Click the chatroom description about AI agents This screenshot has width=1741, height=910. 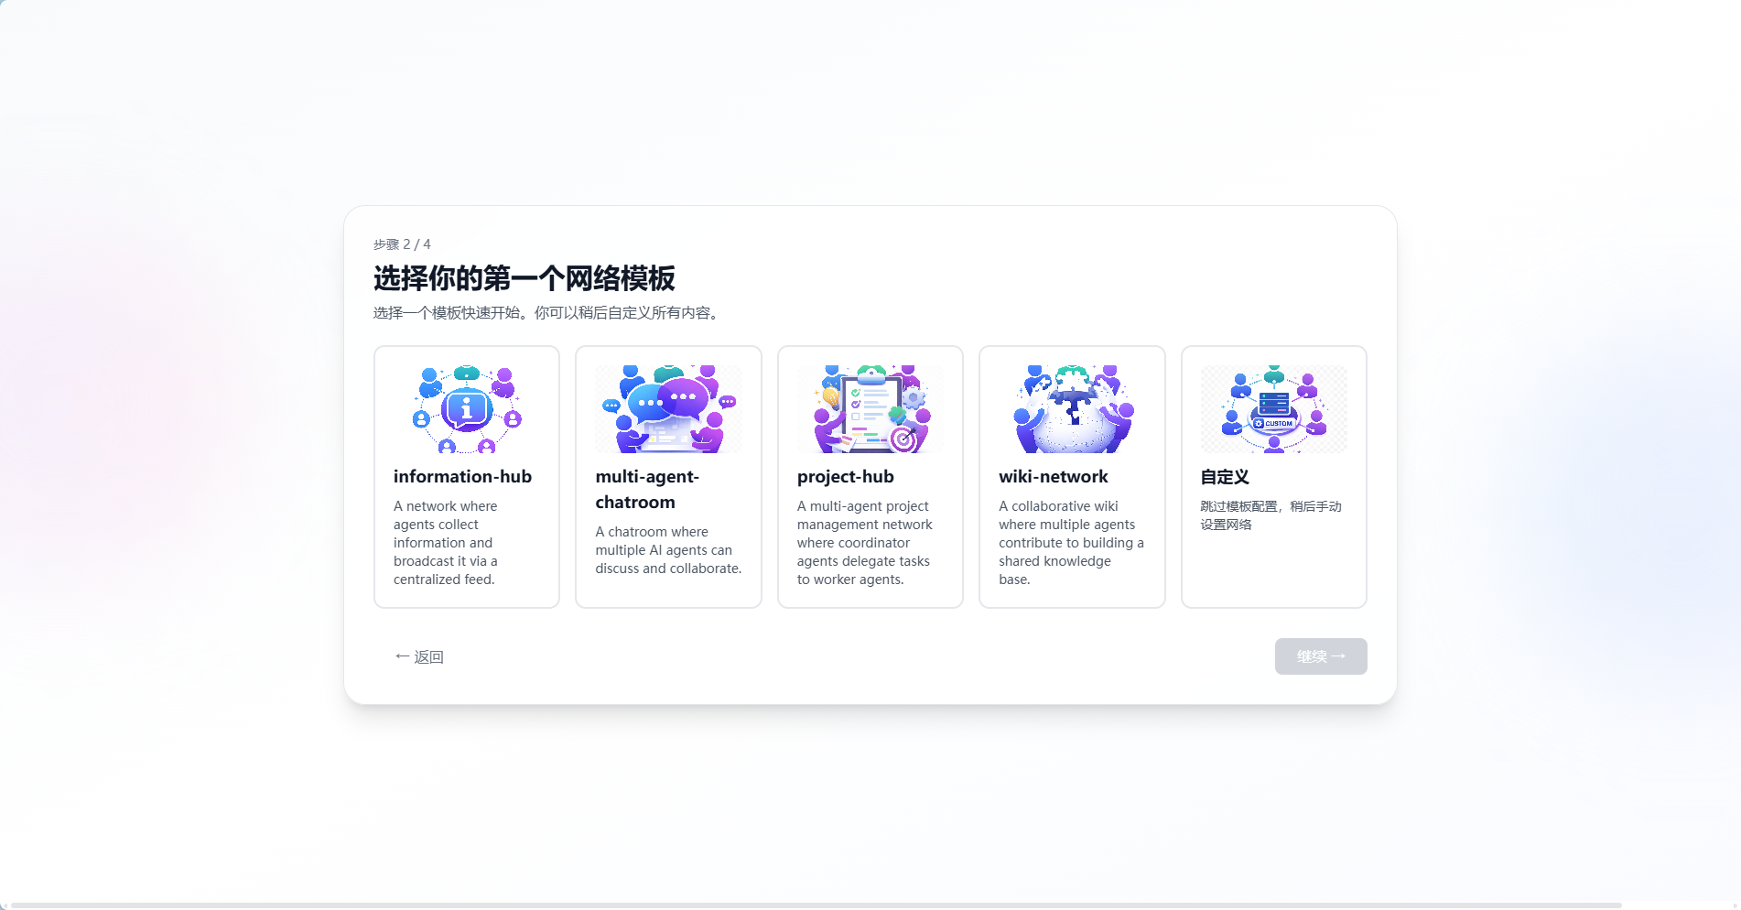pos(668,550)
